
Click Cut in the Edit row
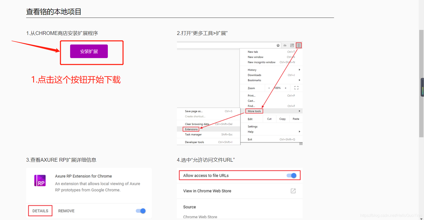click(x=269, y=119)
